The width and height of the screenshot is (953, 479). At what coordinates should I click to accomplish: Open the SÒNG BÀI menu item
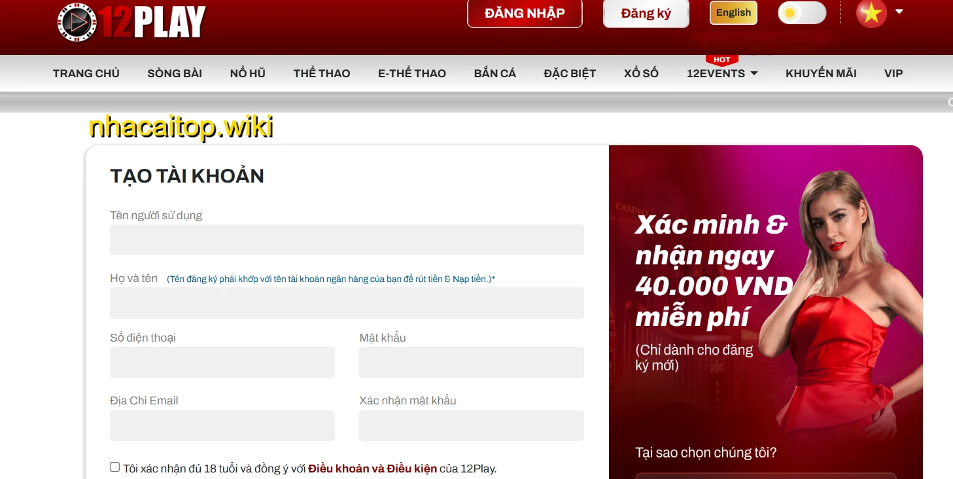175,73
